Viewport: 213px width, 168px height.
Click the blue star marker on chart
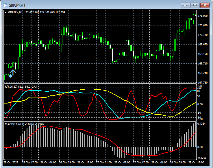tap(11, 76)
